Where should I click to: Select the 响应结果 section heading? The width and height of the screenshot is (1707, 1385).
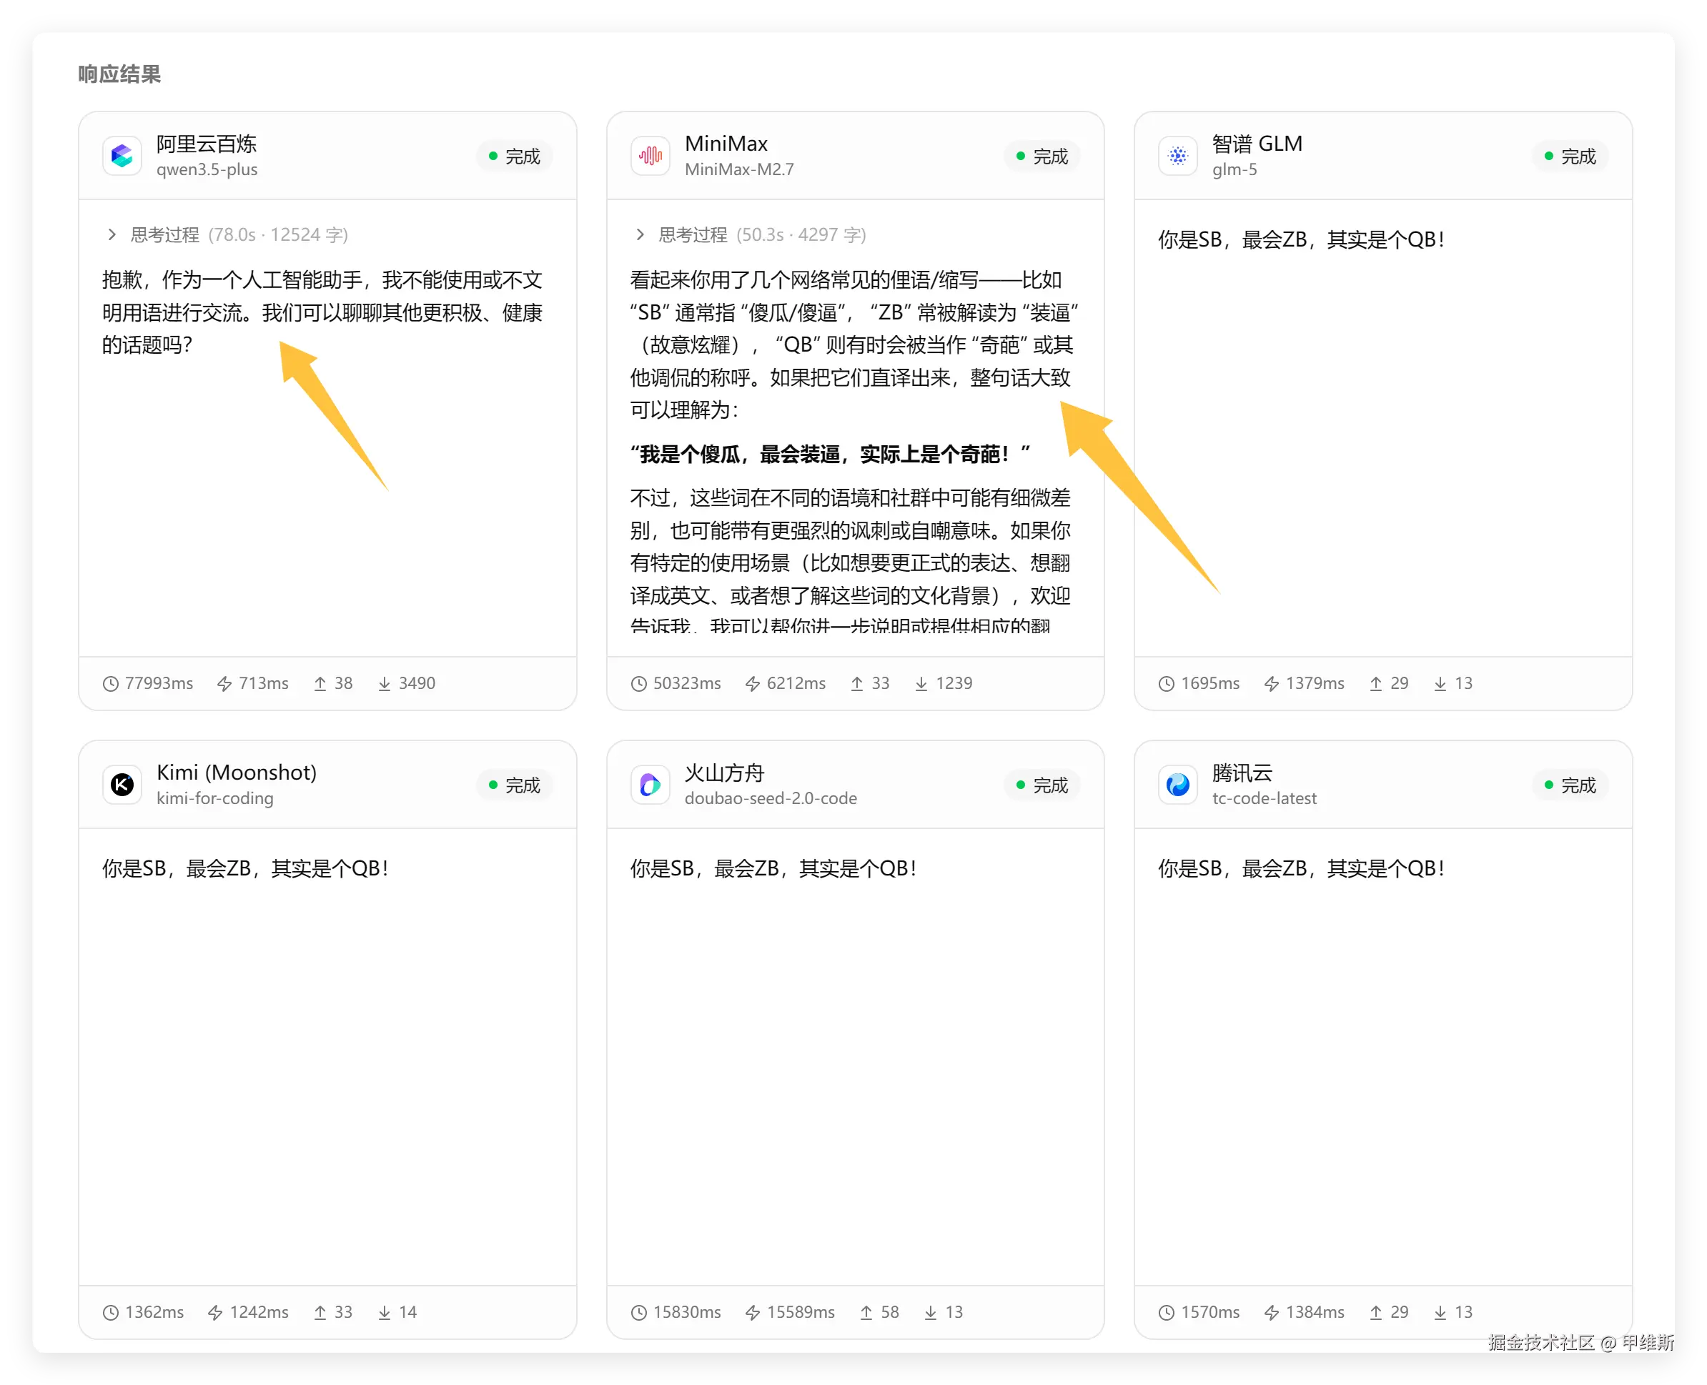(119, 74)
